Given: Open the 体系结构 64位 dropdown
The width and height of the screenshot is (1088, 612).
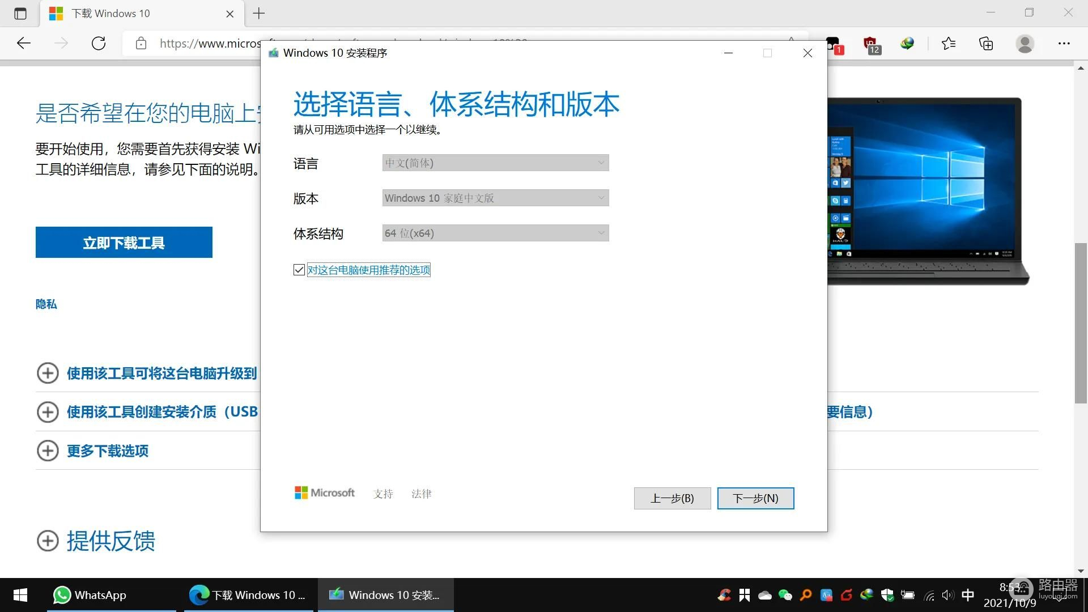Looking at the screenshot, I should pyautogui.click(x=495, y=233).
